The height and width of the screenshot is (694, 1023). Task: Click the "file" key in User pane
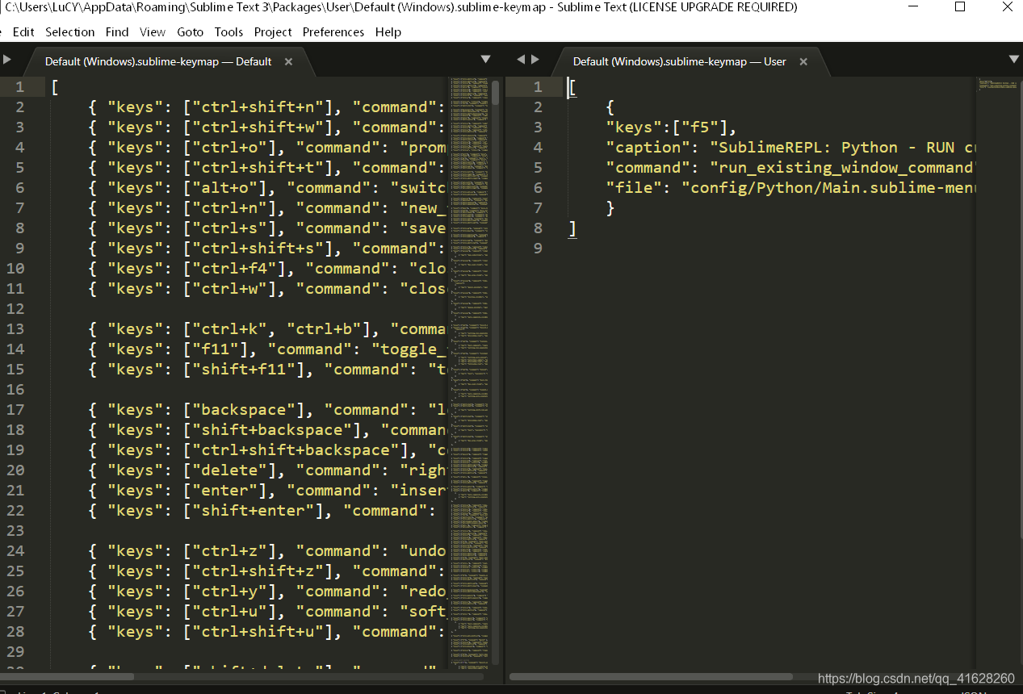coord(635,188)
